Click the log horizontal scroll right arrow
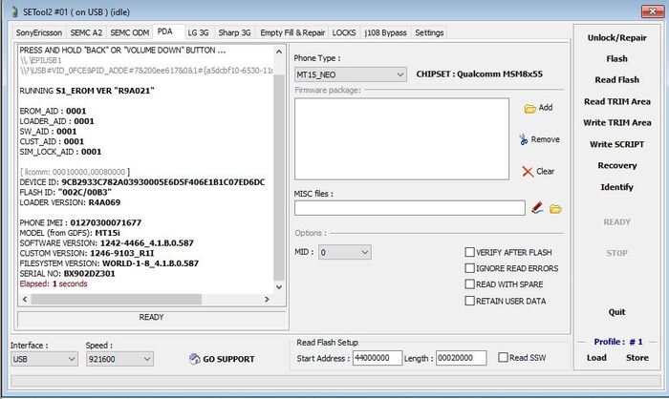669x399 pixels. point(267,300)
